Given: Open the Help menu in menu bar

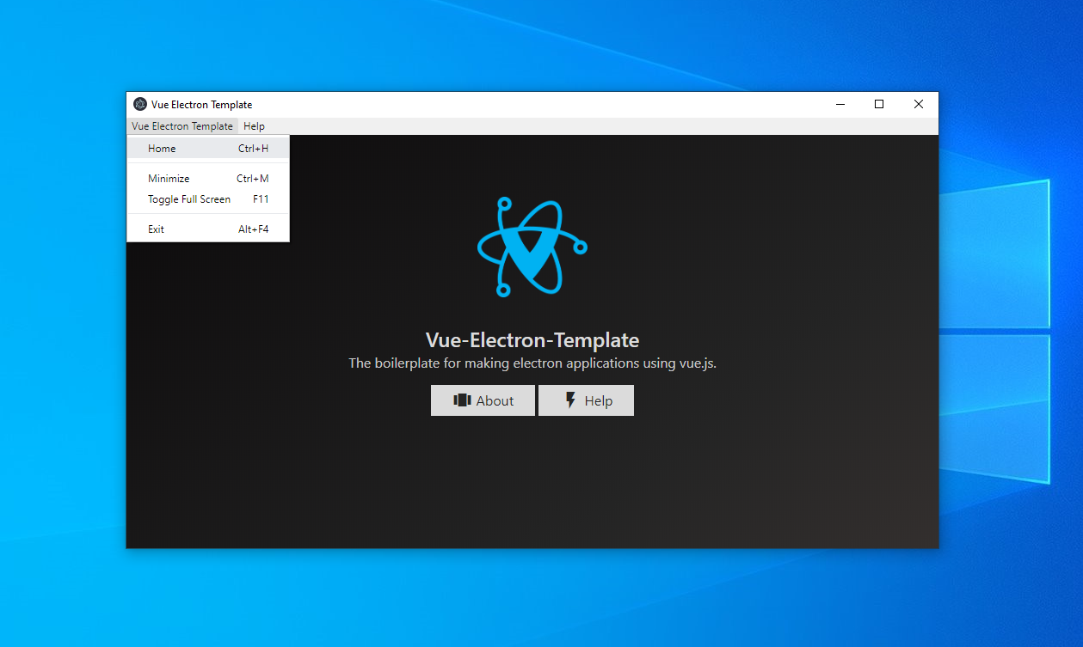Looking at the screenshot, I should pyautogui.click(x=254, y=126).
